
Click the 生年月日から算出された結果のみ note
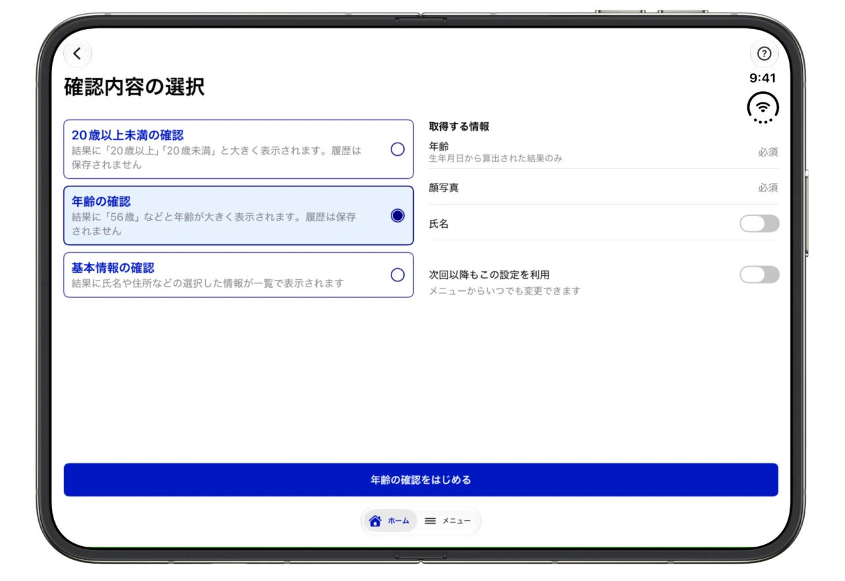pos(496,158)
